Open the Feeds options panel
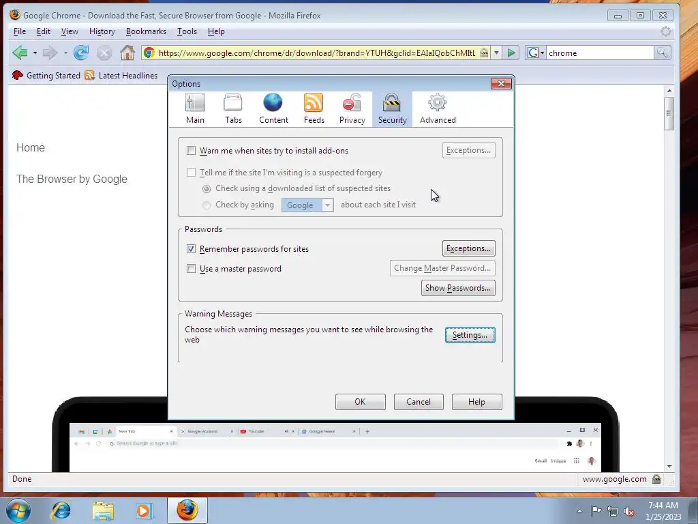Screen dimensions: 698x524 click(314, 108)
